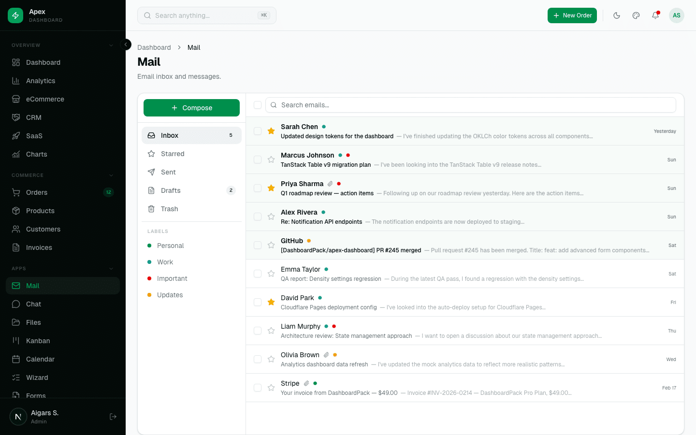696x435 pixels.
Task: Star the email from Marcus Johnson
Action: point(271,159)
